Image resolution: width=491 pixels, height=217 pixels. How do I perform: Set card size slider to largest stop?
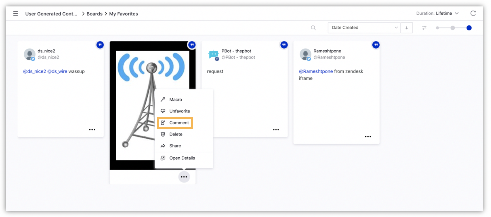(469, 28)
